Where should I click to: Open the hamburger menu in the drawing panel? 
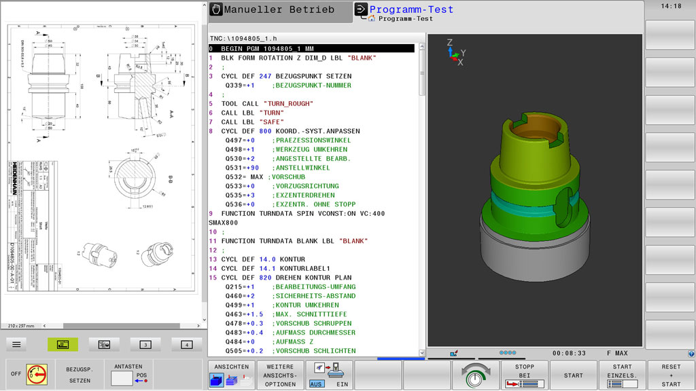[16, 344]
